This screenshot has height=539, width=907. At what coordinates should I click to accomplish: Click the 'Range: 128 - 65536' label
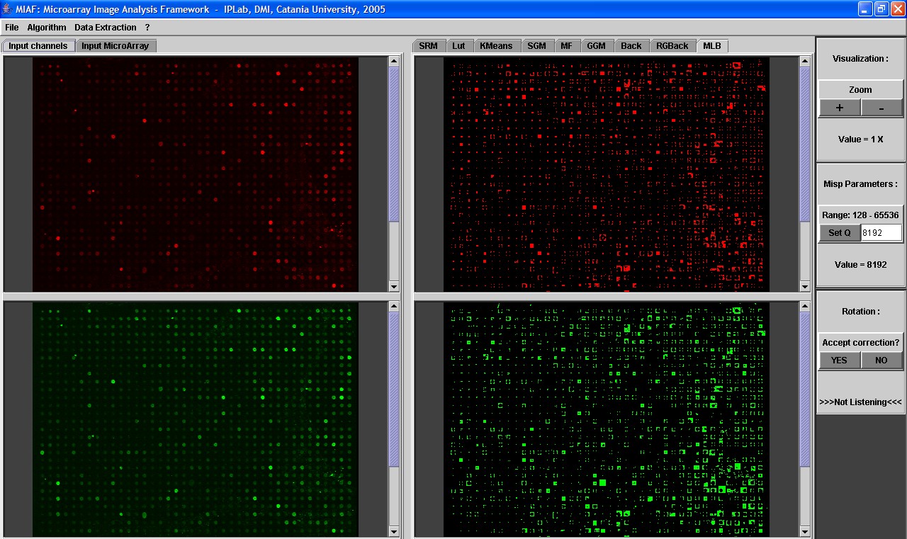coord(861,215)
